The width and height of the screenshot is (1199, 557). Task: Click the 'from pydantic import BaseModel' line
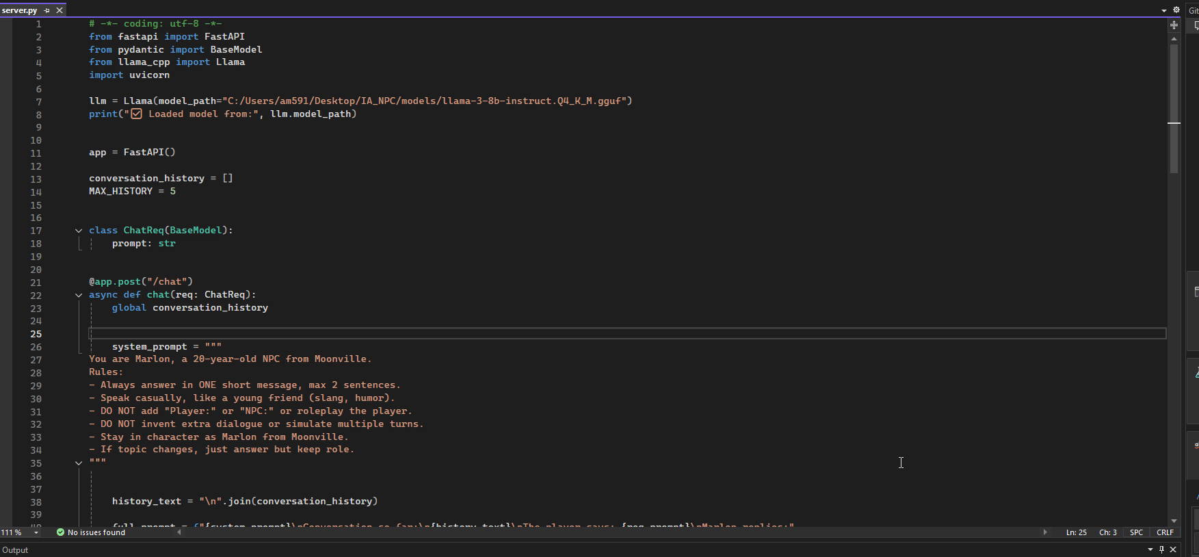tap(176, 50)
